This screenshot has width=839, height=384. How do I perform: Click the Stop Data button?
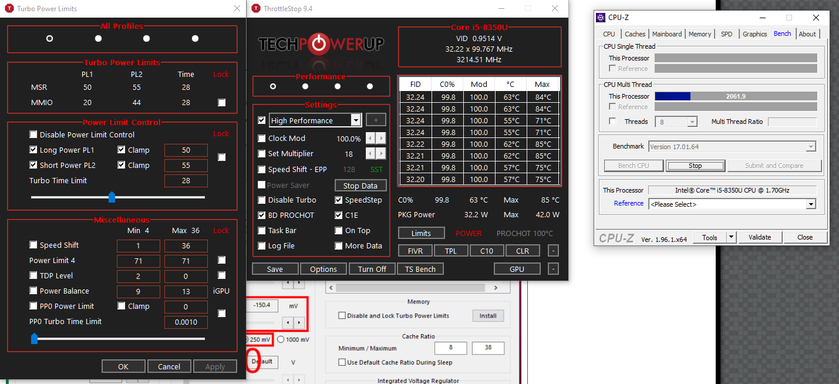coord(360,186)
